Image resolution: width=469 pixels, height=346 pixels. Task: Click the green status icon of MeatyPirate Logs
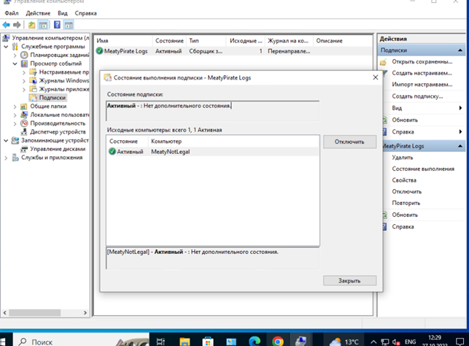(x=99, y=51)
